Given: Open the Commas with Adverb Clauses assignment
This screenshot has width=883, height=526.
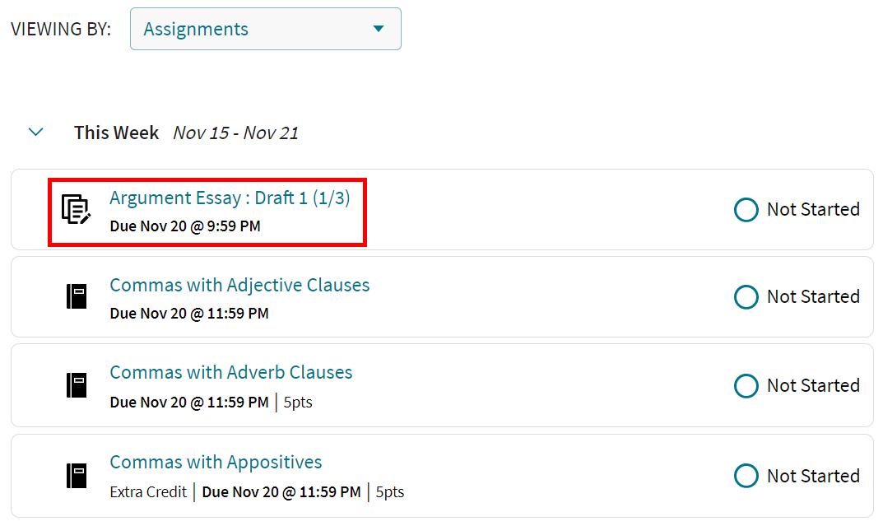Looking at the screenshot, I should click(231, 372).
